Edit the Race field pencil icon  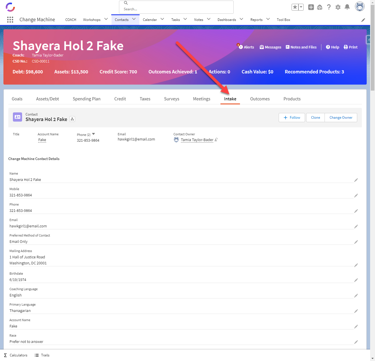356,342
